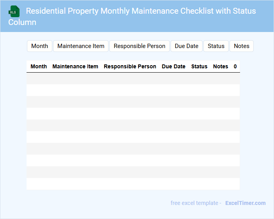
Task: Click the Maintenance Item tag button
Action: tap(81, 46)
